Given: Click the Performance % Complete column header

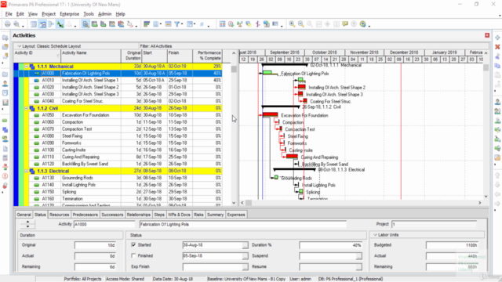Looking at the screenshot, I should 207,56.
